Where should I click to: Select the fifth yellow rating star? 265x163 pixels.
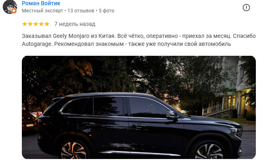point(47,24)
